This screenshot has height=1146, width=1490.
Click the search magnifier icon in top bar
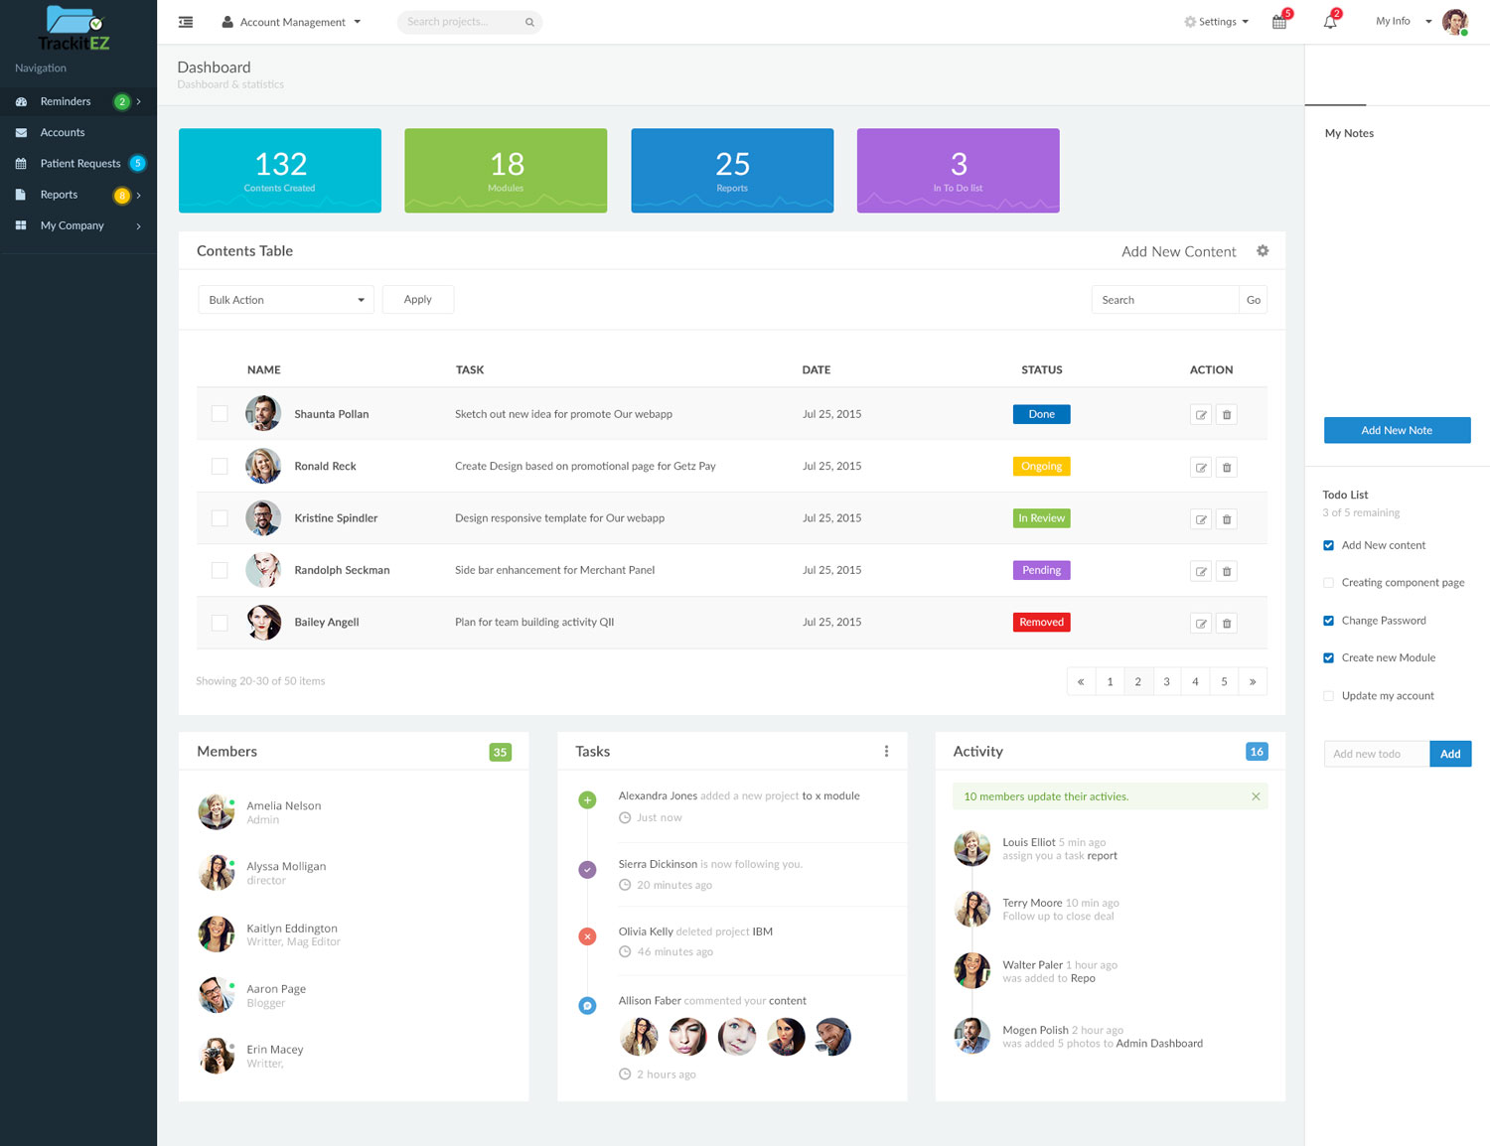pos(529,22)
